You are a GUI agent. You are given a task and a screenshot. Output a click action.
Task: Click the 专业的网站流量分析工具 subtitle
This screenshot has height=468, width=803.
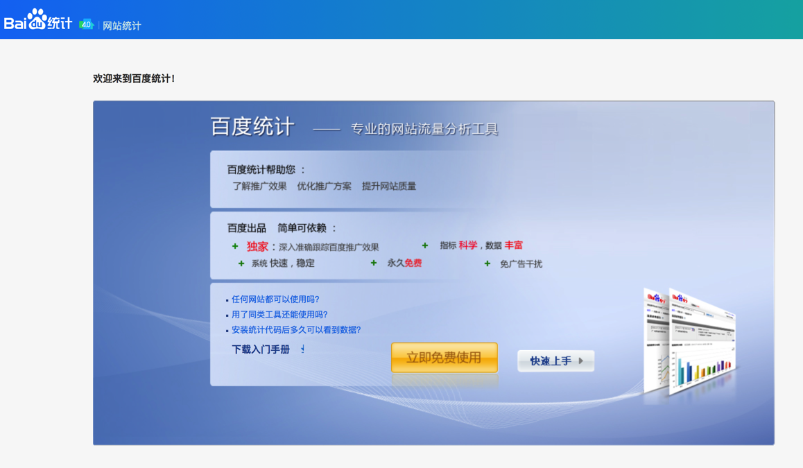(x=424, y=129)
